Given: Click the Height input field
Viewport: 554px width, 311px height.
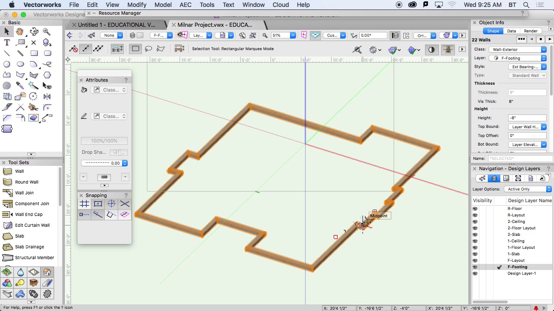Looking at the screenshot, I should (x=527, y=118).
